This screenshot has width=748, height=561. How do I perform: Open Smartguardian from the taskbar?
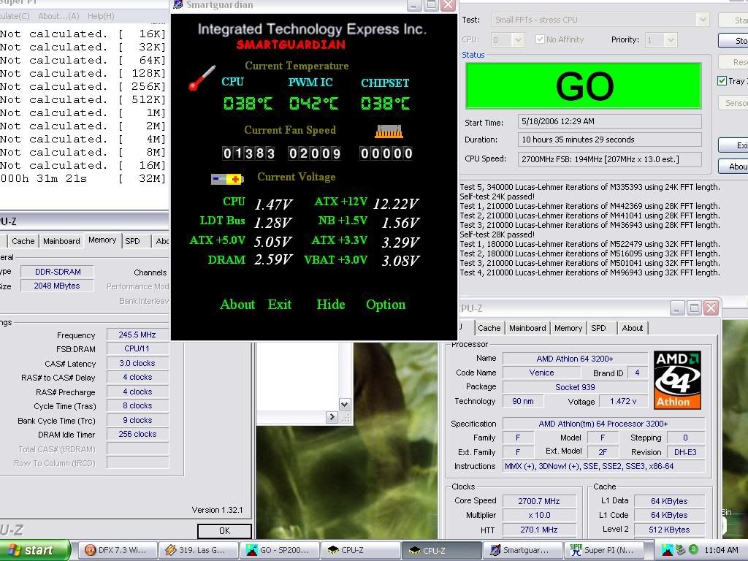click(519, 550)
